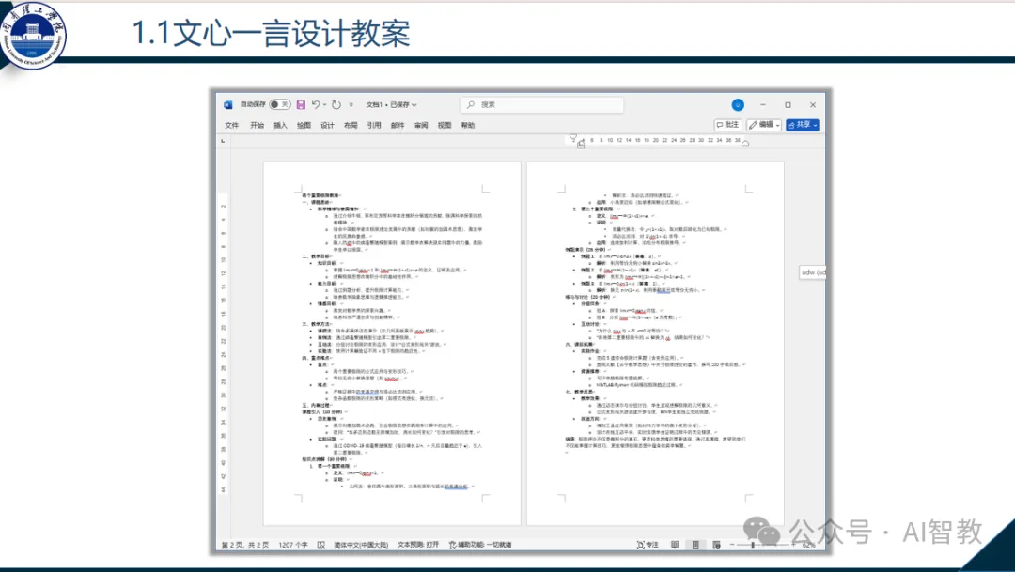Click the Redo circular arrow icon
Viewport: 1015px width, 572px height.
pos(336,105)
